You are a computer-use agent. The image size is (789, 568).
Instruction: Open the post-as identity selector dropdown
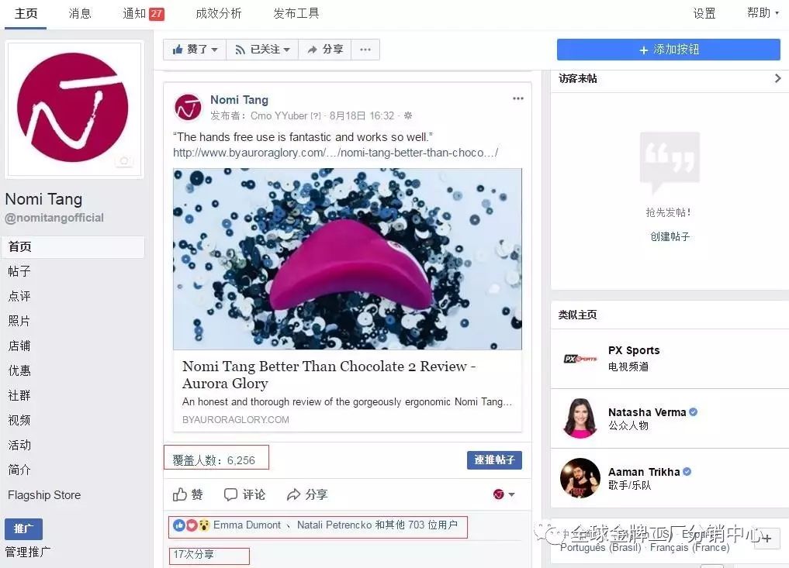tap(504, 494)
